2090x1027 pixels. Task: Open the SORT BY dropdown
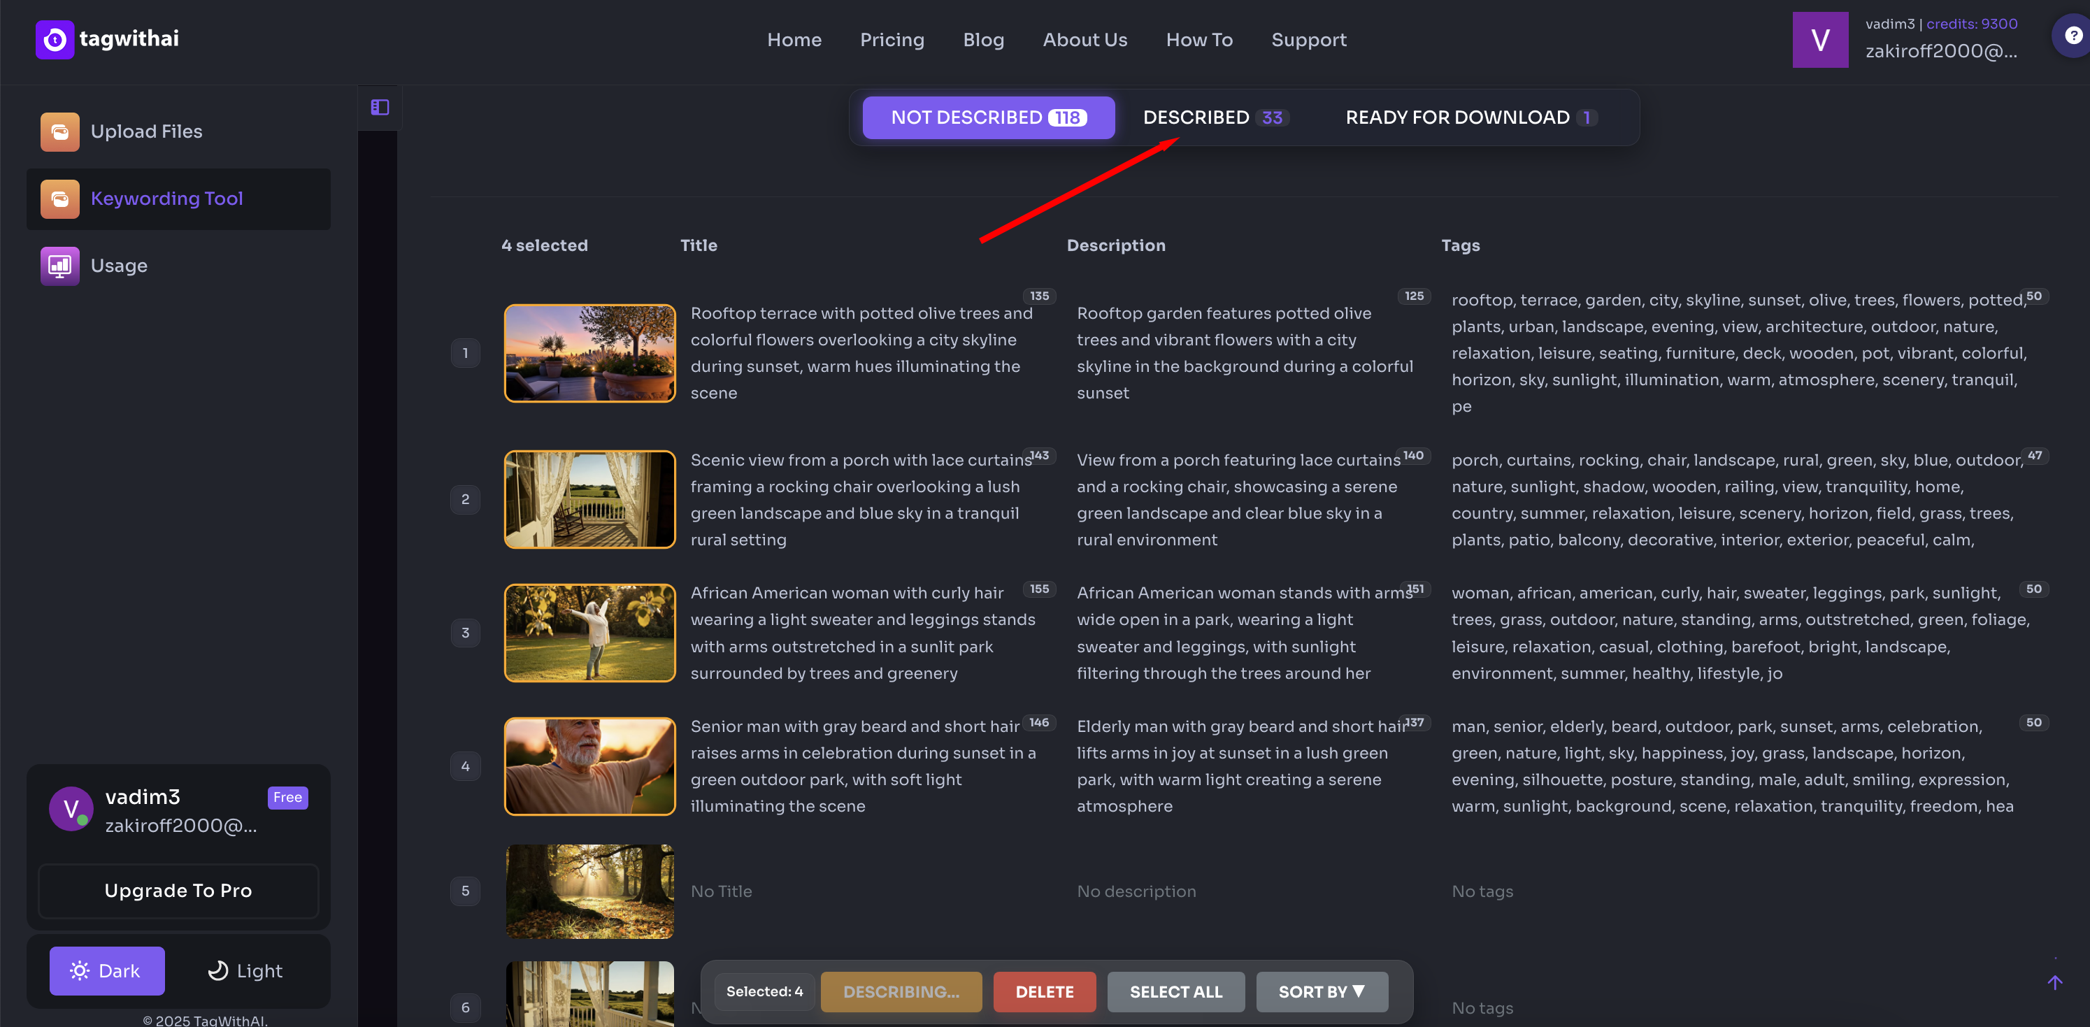[x=1322, y=991]
